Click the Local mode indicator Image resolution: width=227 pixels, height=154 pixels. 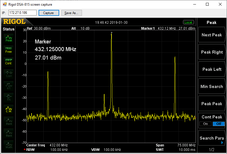click(188, 22)
